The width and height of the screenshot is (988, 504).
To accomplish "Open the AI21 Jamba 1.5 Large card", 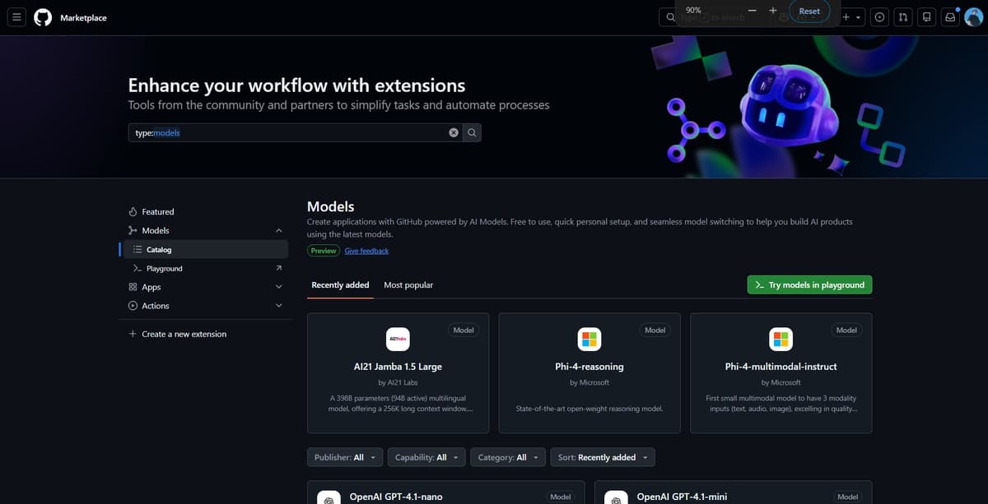I will coord(398,373).
